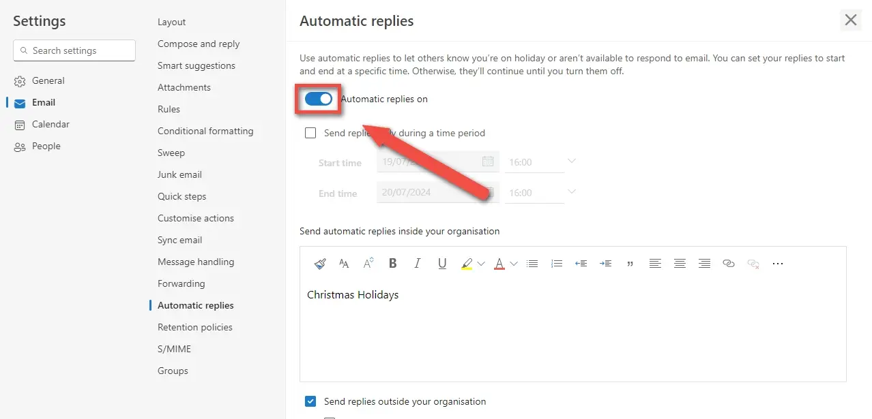Enable Send replies only during a time period

310,133
